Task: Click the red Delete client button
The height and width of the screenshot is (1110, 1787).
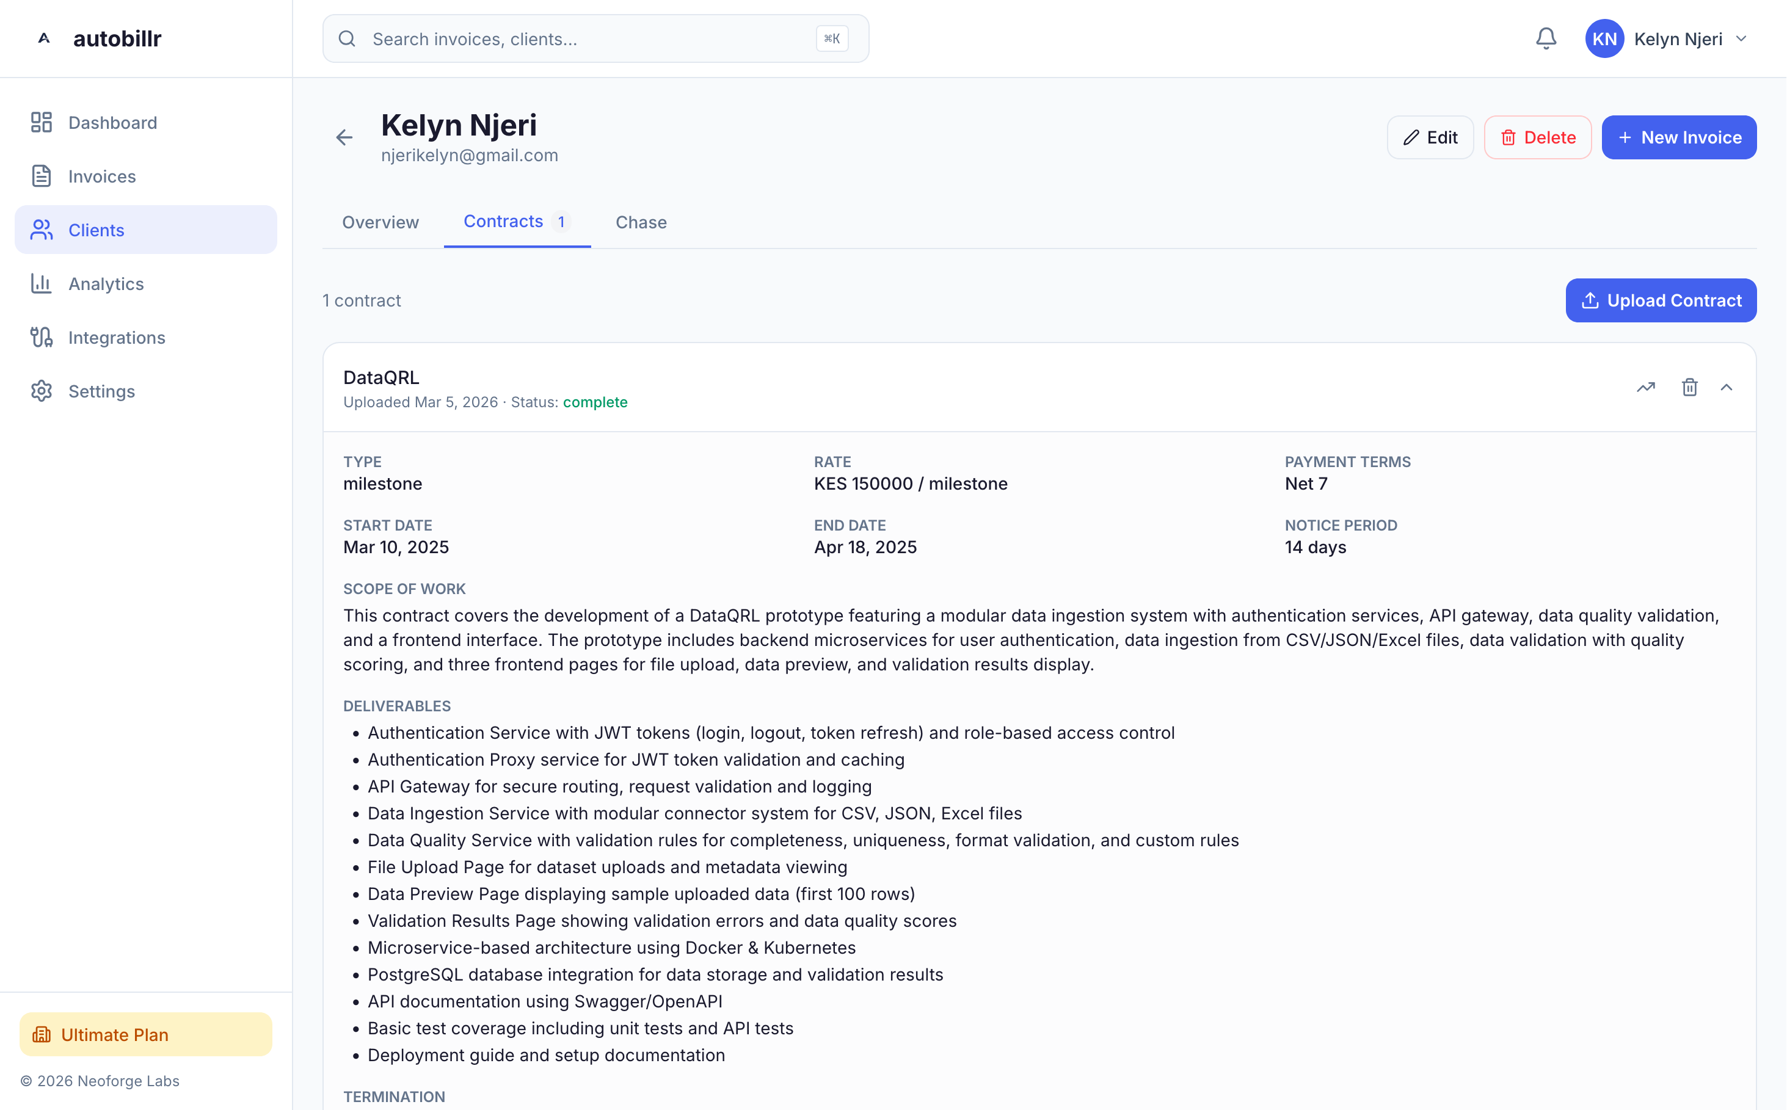Action: click(1537, 137)
